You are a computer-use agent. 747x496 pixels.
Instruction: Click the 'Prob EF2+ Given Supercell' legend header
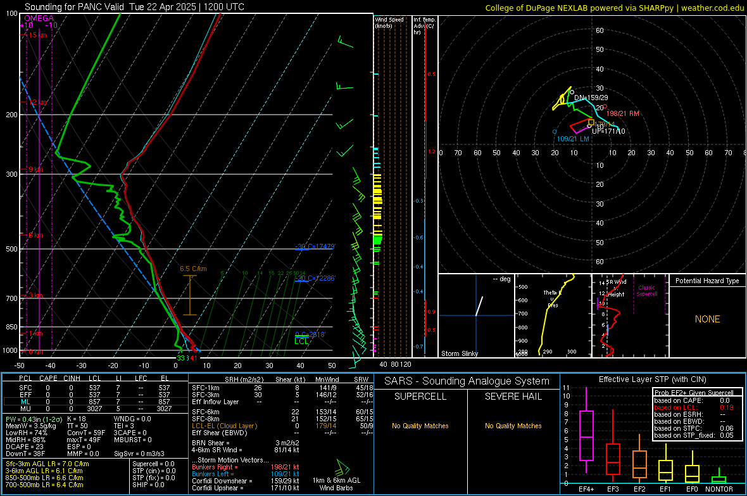click(694, 393)
